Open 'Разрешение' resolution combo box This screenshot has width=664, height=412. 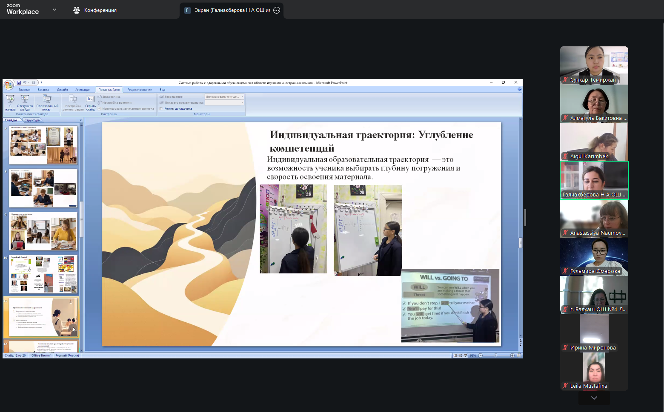(x=224, y=97)
